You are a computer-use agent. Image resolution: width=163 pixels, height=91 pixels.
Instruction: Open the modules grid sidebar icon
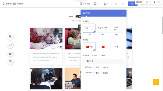click(10, 37)
